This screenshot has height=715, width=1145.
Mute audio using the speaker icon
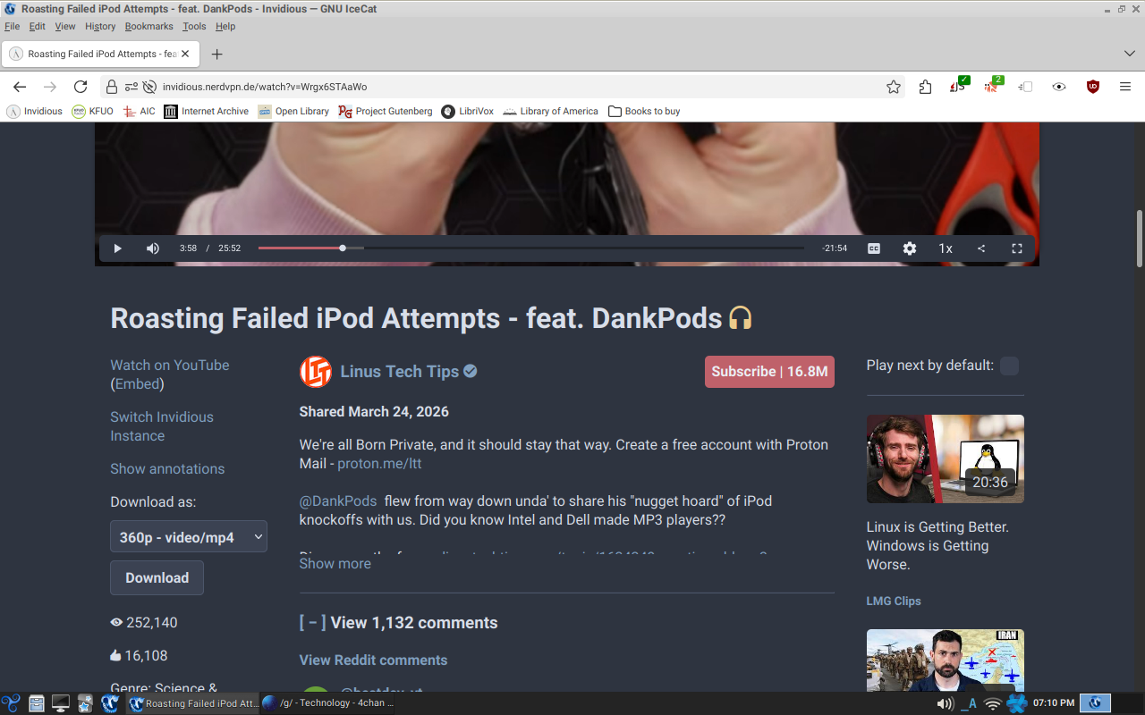click(153, 248)
